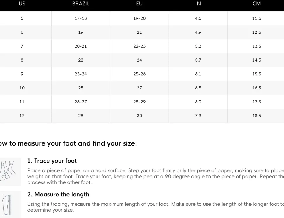Viewport: 284px width, 218px height.
Task: Select US size 12 cell
Action: click(x=22, y=116)
